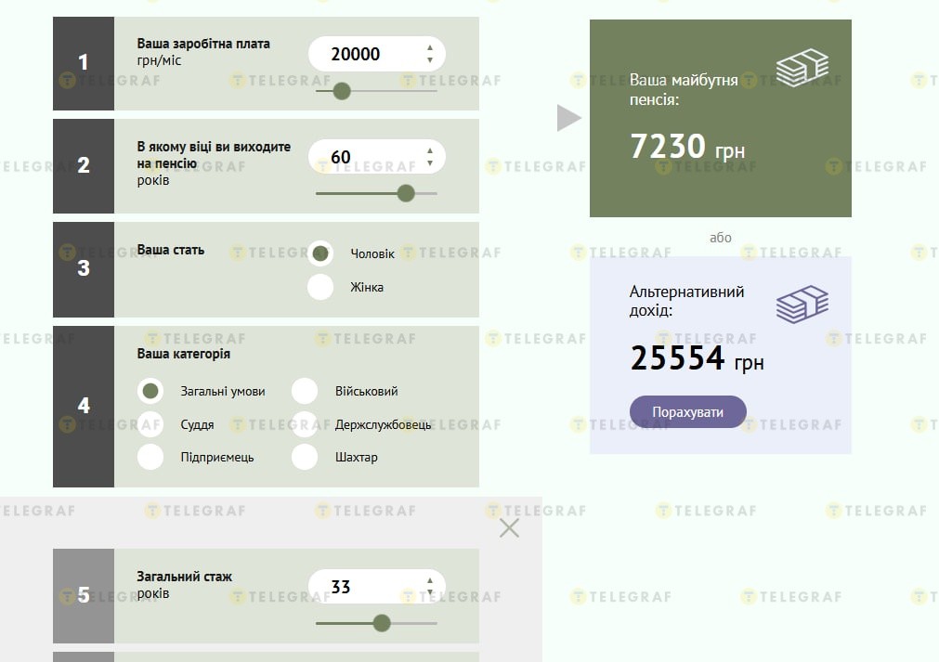Screen dimensions: 939x662
Task: Select the Чоловік gender option
Action: (x=320, y=253)
